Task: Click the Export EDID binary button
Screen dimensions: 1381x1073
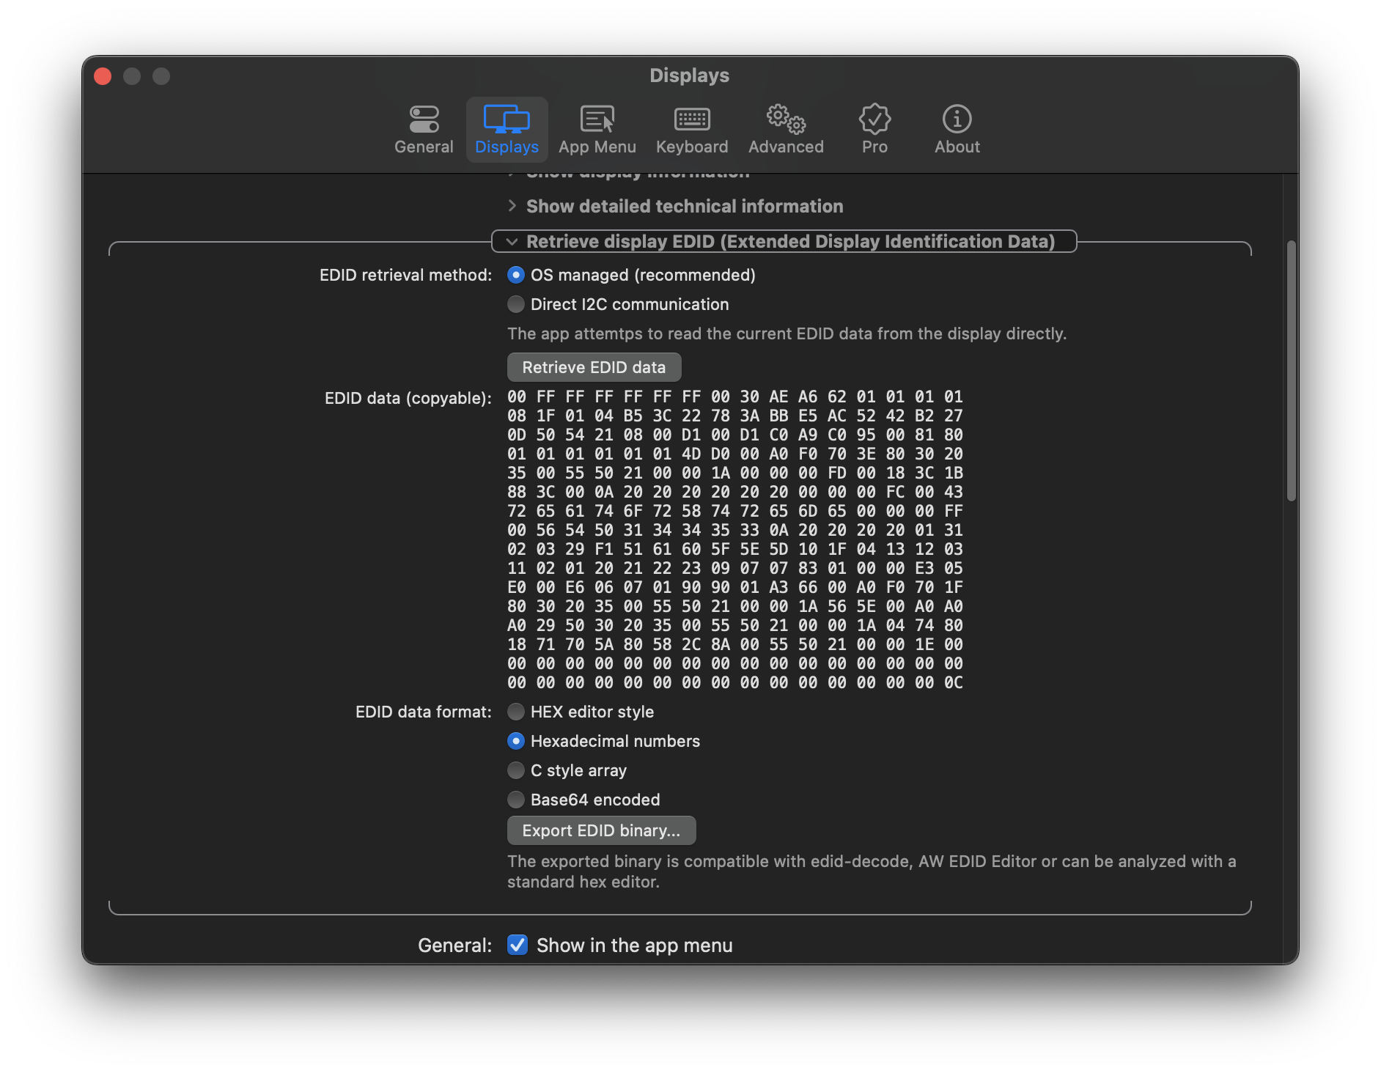Action: click(601, 830)
